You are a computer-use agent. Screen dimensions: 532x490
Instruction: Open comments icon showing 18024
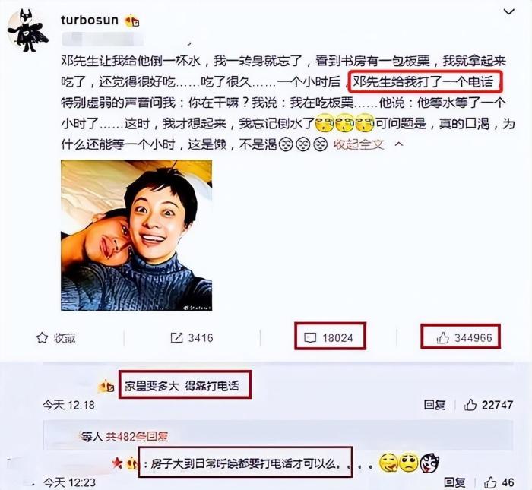tap(329, 338)
